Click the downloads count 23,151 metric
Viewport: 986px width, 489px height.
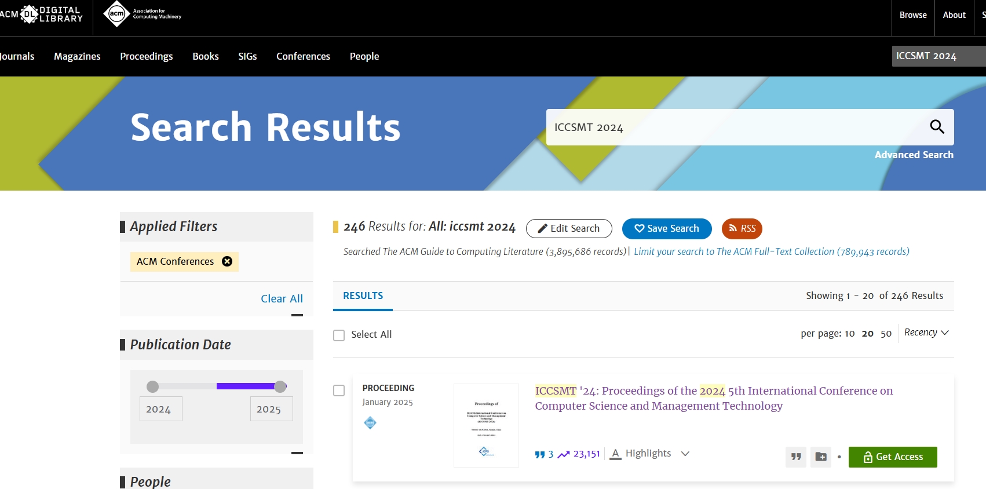(579, 454)
